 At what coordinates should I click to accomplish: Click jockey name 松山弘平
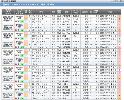point(66,30)
